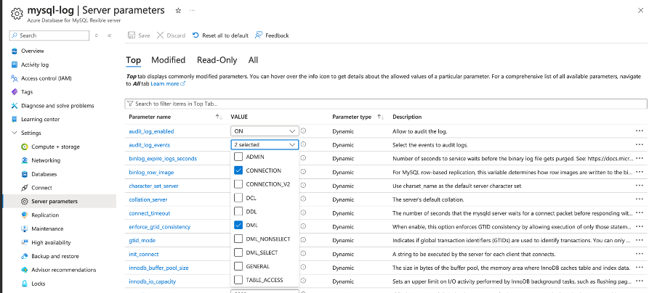Viewport: 657px width, 293px height.
Task: Click Reset all to default
Action: [x=220, y=35]
